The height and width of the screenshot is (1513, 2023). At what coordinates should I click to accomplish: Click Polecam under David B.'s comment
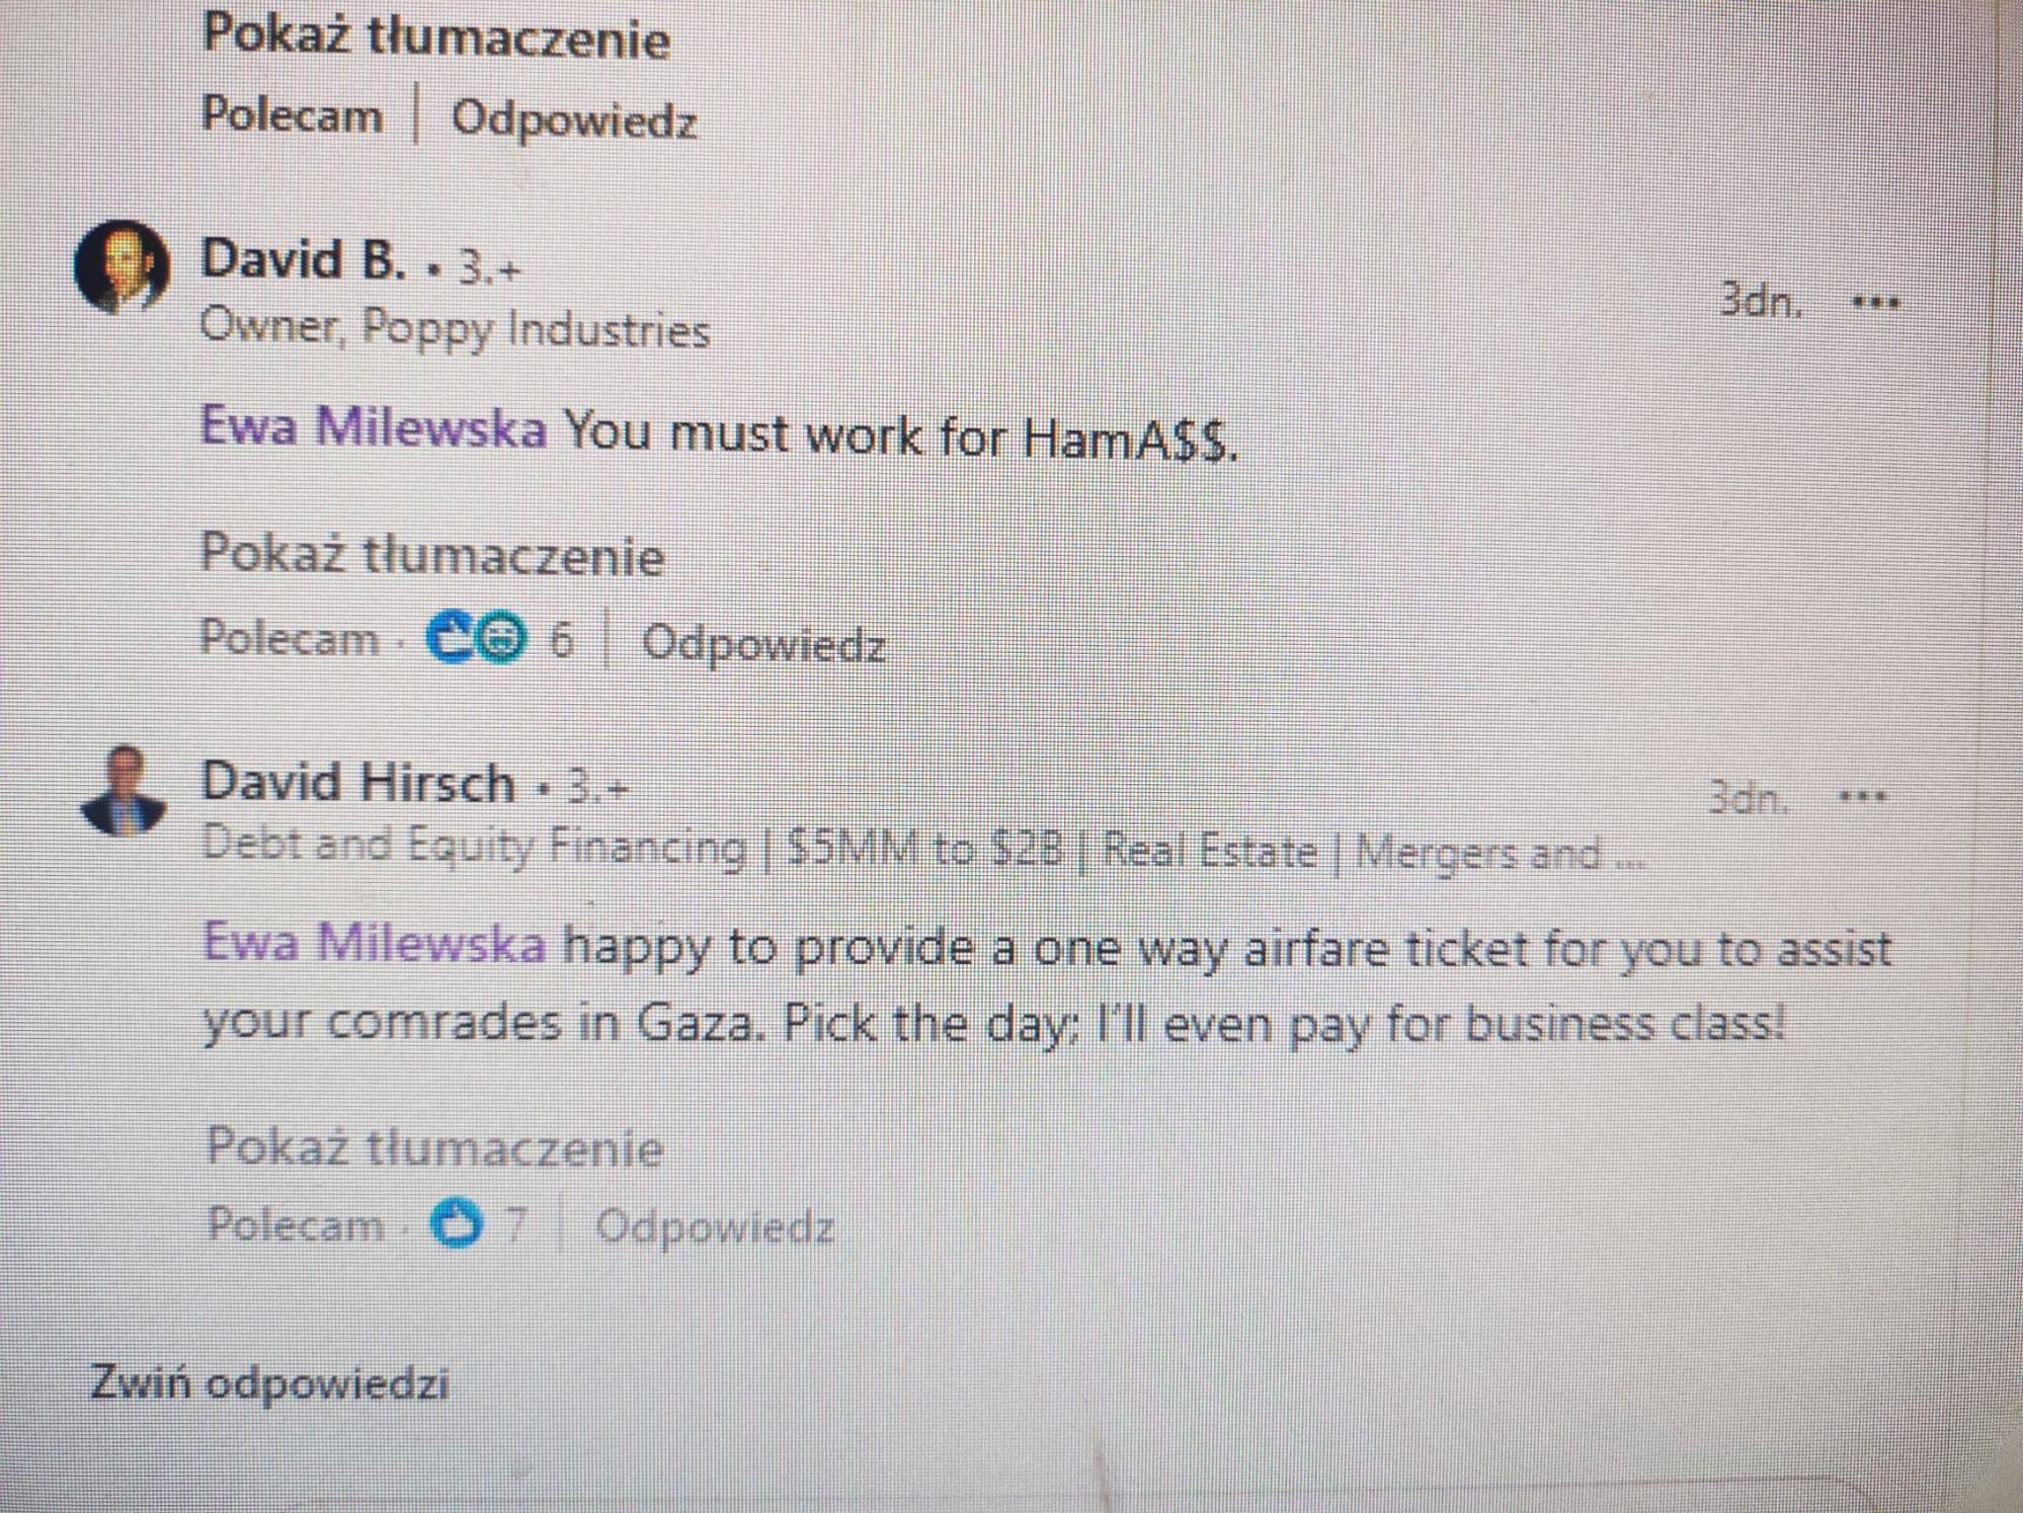click(289, 638)
